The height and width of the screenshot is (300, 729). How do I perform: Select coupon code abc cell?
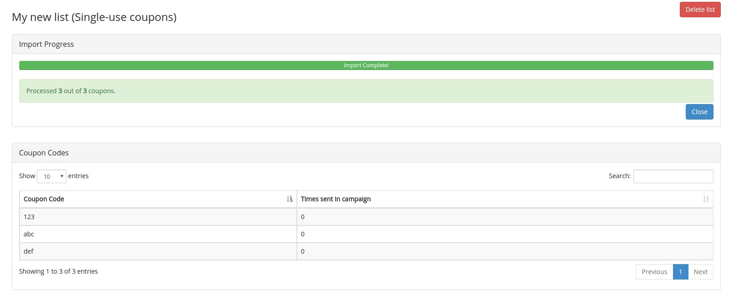tap(158, 234)
